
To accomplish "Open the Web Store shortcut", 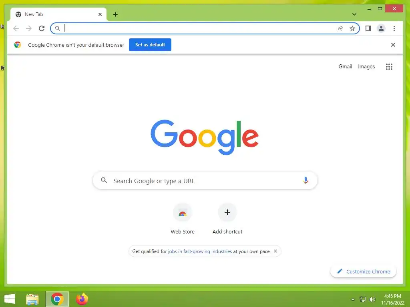I will point(183,219).
